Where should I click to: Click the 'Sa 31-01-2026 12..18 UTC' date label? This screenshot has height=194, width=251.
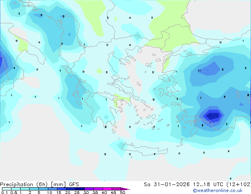coord(183,184)
